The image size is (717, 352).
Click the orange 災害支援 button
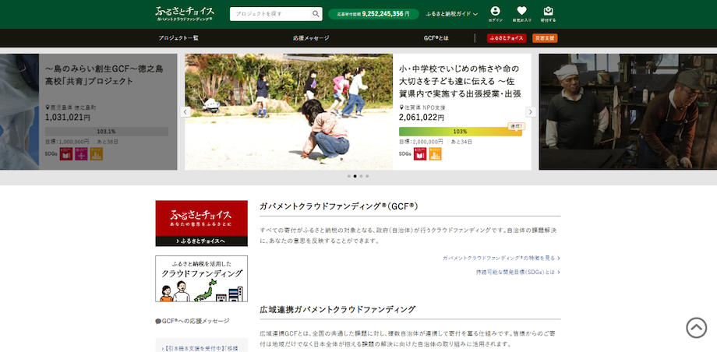(545, 38)
